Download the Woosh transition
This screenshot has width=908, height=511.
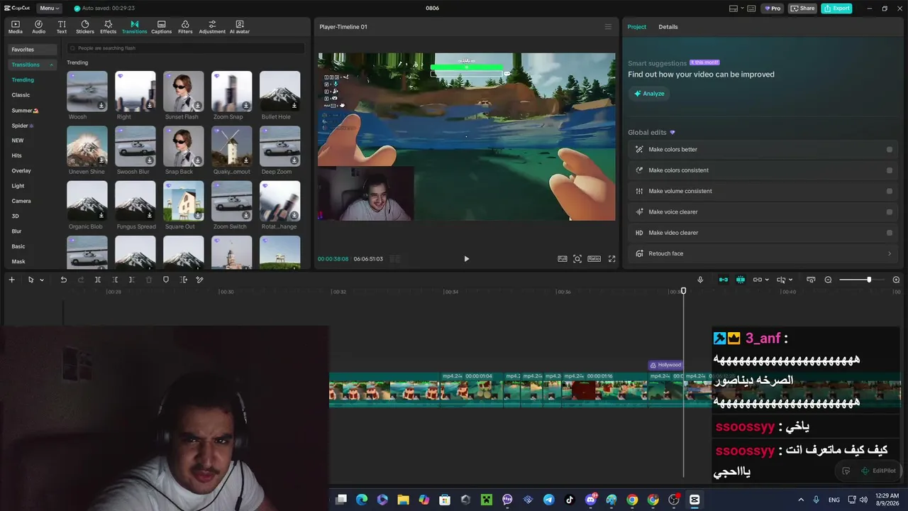(x=101, y=106)
